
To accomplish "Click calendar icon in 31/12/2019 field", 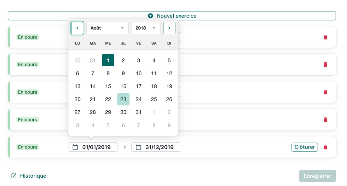I will [138, 147].
